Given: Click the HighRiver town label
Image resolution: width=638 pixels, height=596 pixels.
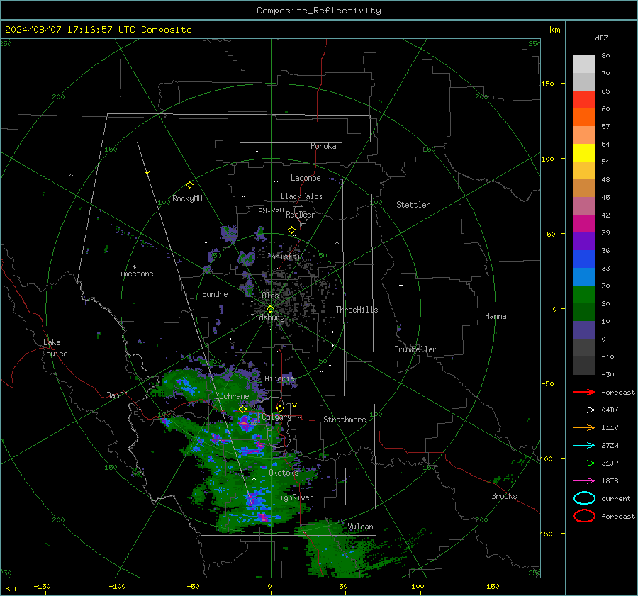Looking at the screenshot, I should coord(294,498).
